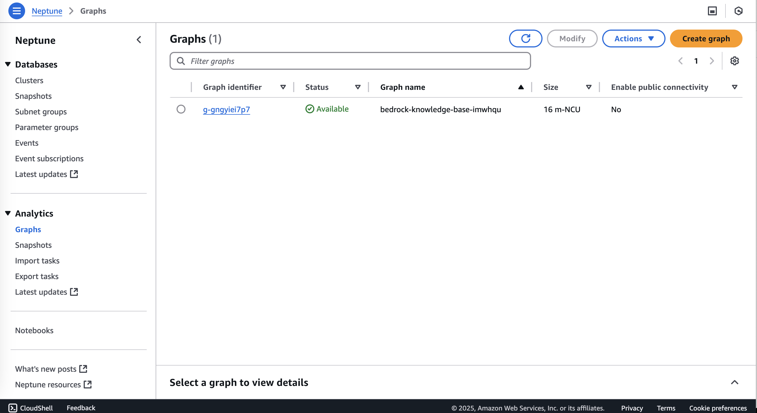Collapse the Analytics section
The image size is (757, 413).
(x=8, y=213)
